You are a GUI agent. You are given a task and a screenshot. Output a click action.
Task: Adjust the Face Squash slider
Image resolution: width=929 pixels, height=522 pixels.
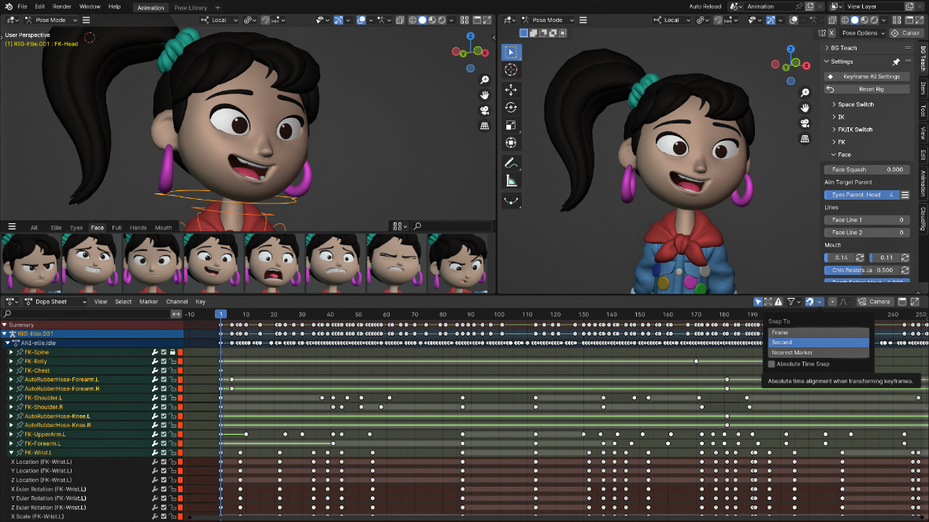(x=866, y=170)
